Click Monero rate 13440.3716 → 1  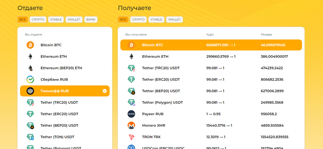[219, 125]
